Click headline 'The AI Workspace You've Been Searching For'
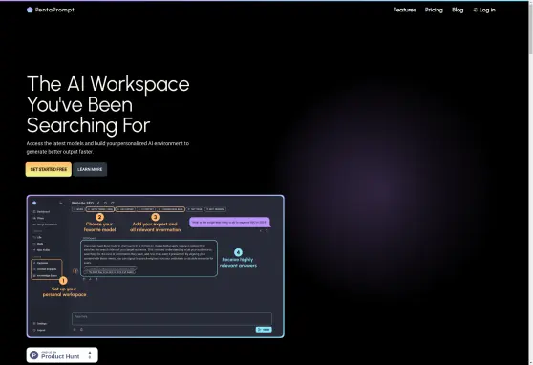 [x=108, y=104]
